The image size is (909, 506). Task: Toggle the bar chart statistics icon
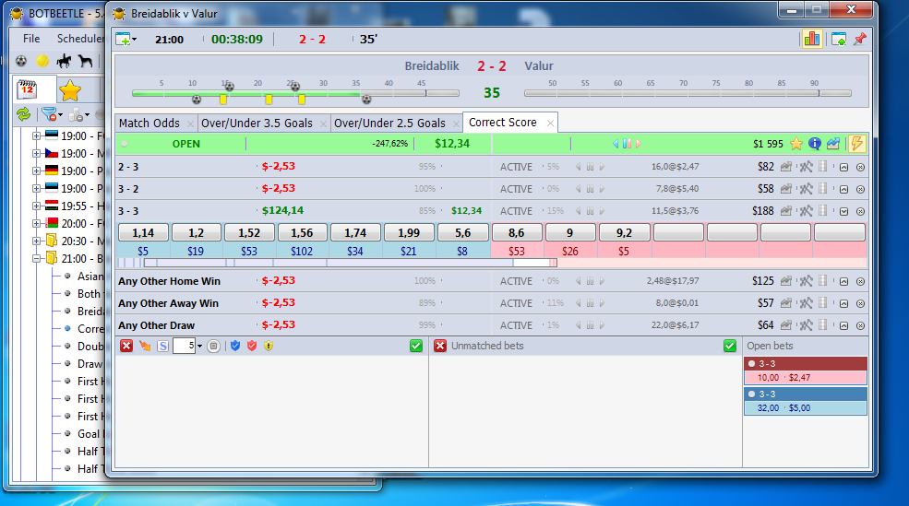point(811,39)
